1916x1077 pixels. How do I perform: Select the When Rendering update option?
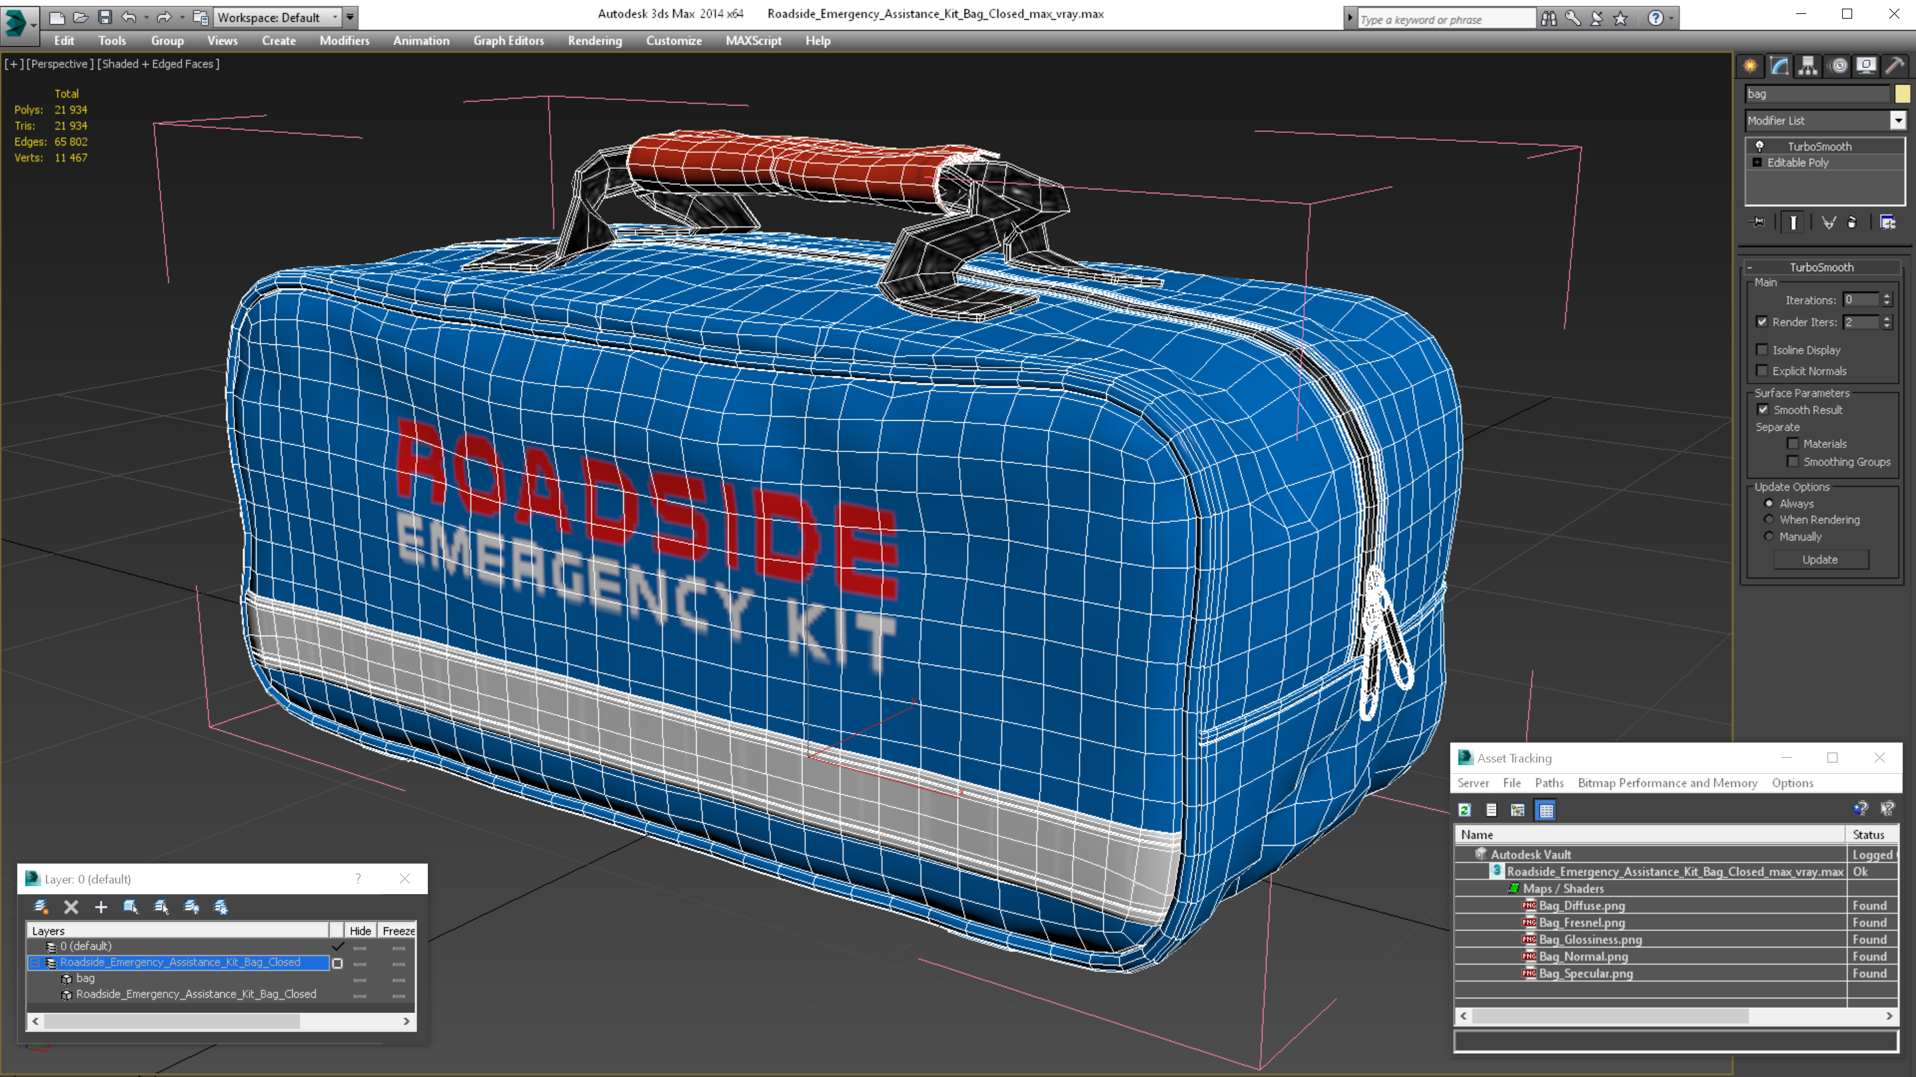1770,519
